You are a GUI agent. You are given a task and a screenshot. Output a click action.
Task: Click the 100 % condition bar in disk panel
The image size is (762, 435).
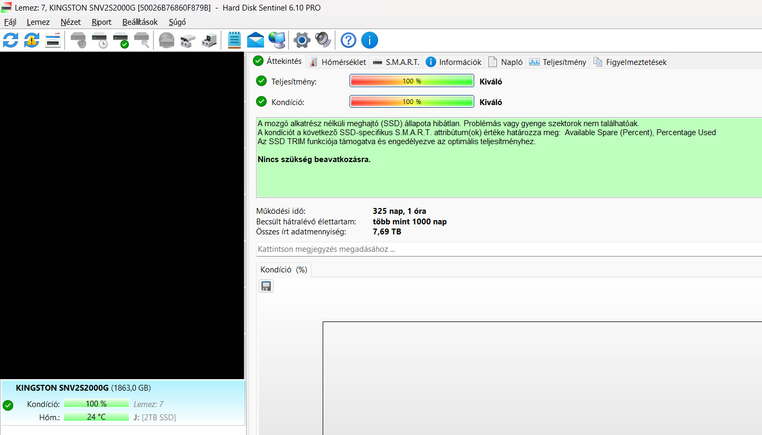click(96, 404)
